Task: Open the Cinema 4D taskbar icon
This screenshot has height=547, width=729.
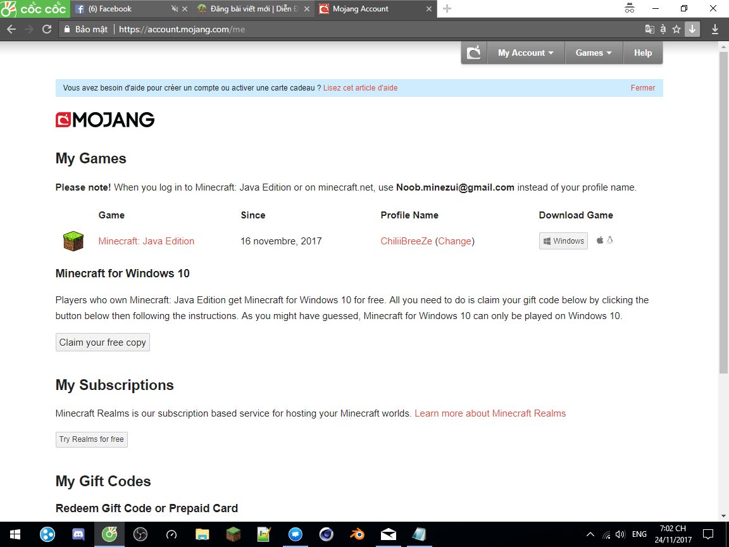Action: click(x=326, y=534)
